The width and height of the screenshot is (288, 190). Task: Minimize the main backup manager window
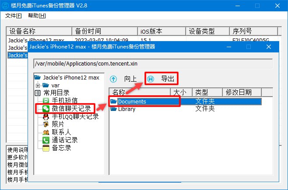point(238,6)
